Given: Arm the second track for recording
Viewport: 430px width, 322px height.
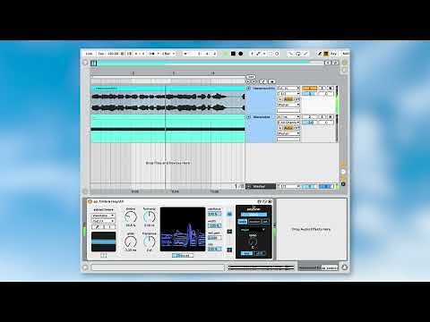Looking at the screenshot, I should (331, 117).
